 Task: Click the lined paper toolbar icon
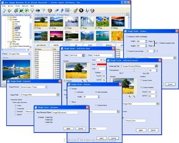click(43, 11)
